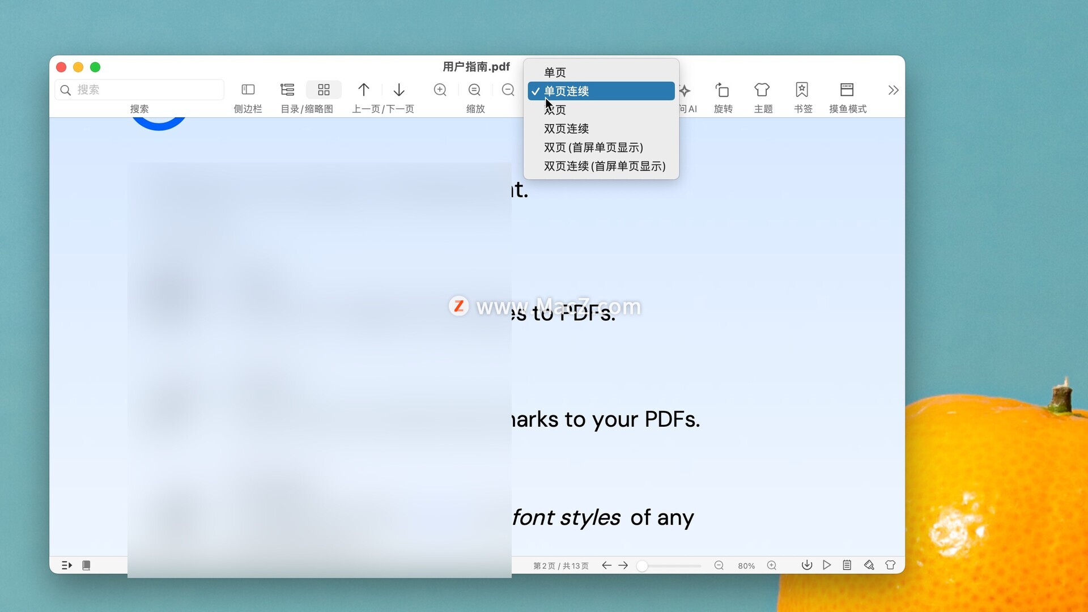Go back with status bar left arrow
This screenshot has height=612, width=1088.
click(606, 565)
